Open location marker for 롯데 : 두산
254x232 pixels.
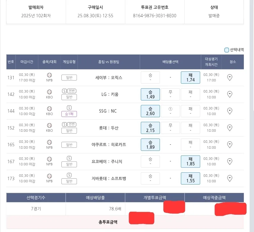point(230,128)
